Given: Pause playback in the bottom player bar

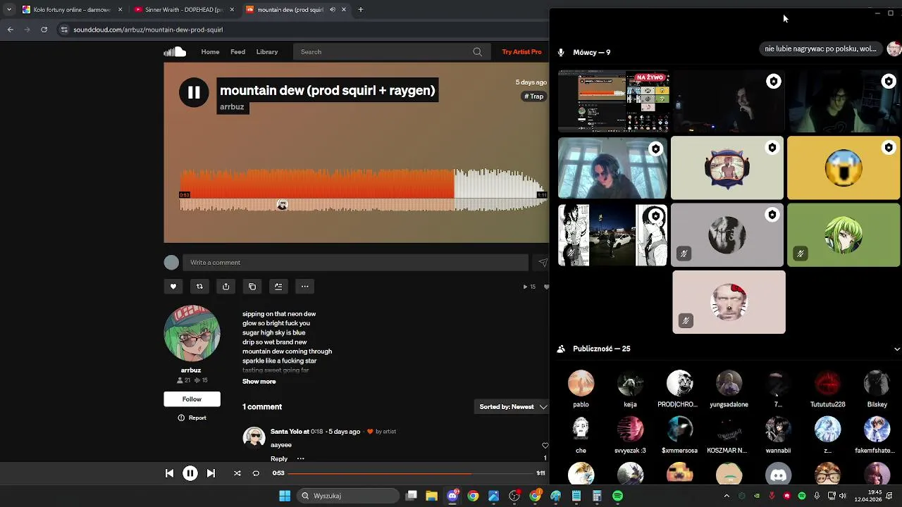Looking at the screenshot, I should coord(190,473).
